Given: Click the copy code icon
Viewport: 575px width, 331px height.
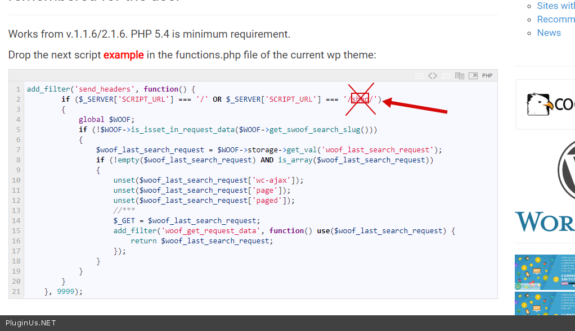Looking at the screenshot, I should pos(460,76).
